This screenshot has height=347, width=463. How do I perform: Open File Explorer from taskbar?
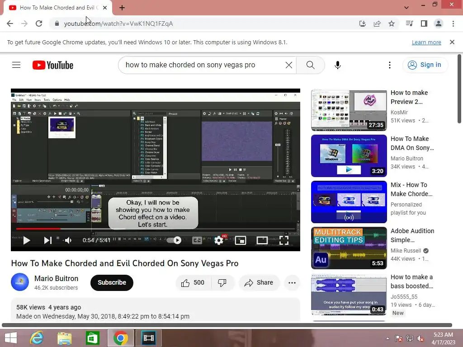(x=64, y=338)
